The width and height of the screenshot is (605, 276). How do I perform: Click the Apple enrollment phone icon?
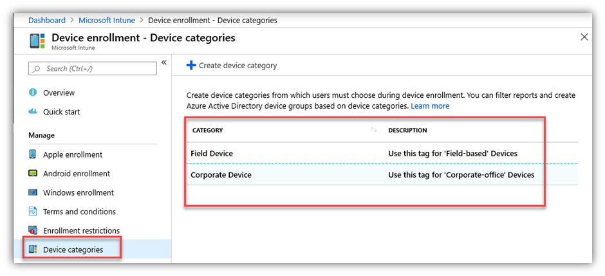(x=33, y=154)
